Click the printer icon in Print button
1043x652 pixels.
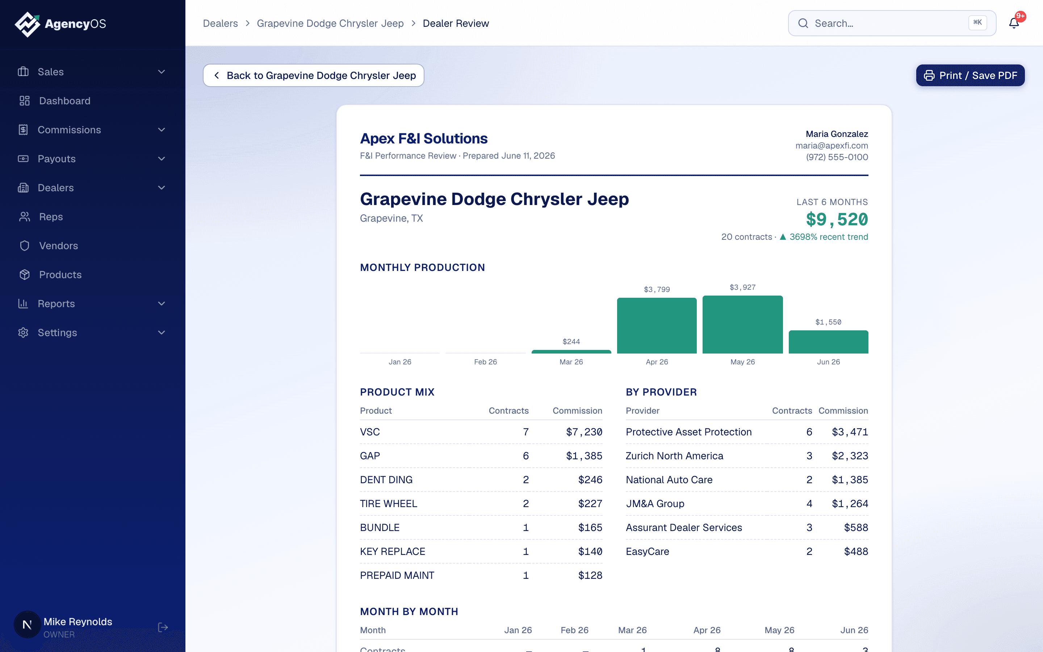[x=929, y=75]
